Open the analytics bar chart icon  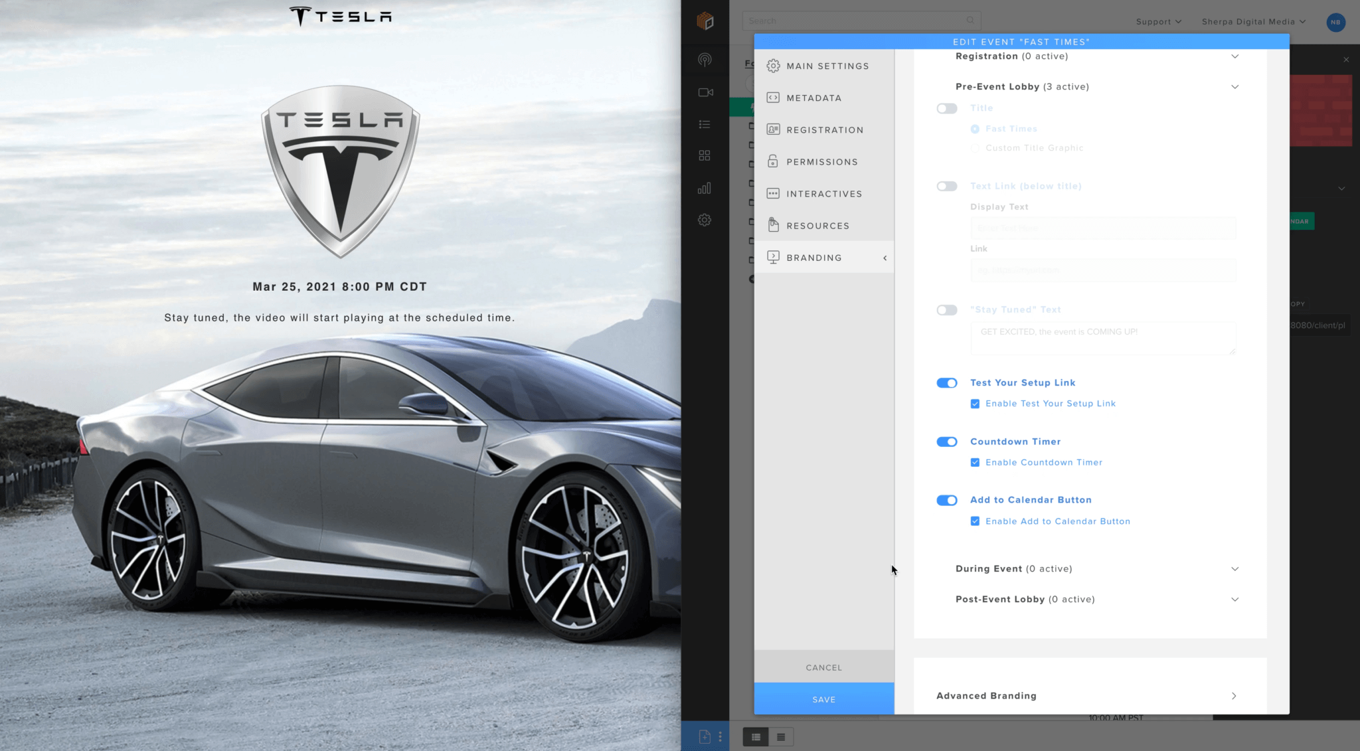[705, 188]
